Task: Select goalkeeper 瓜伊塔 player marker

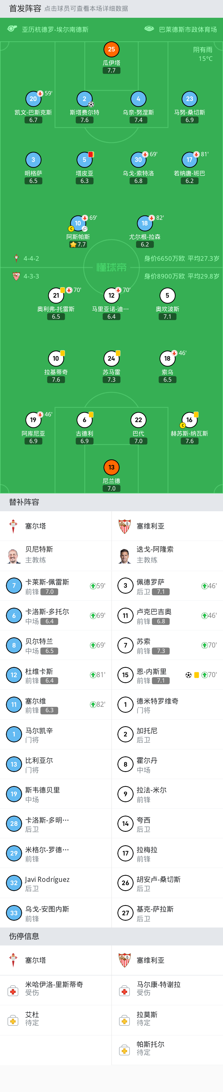Action: pos(111,50)
